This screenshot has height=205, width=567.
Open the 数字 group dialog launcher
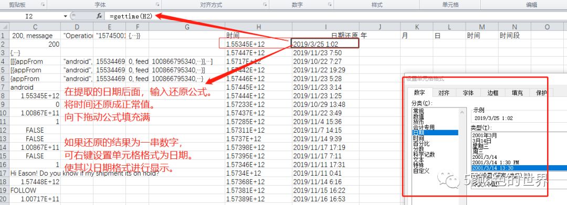click(329, 5)
